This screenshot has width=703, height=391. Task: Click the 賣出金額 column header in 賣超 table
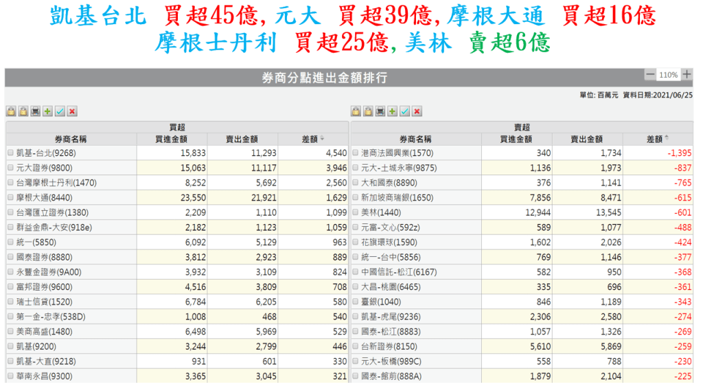(x=586, y=139)
